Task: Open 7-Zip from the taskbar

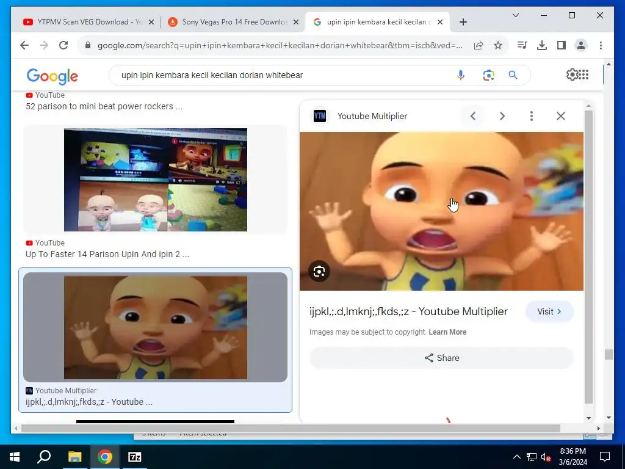Action: tap(135, 457)
